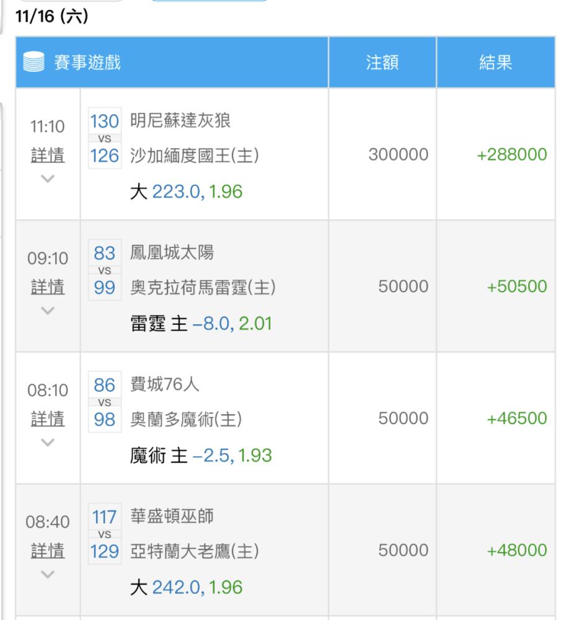Click the 117 vs 129 score box
Viewport: 561px width, 620px height.
104,534
